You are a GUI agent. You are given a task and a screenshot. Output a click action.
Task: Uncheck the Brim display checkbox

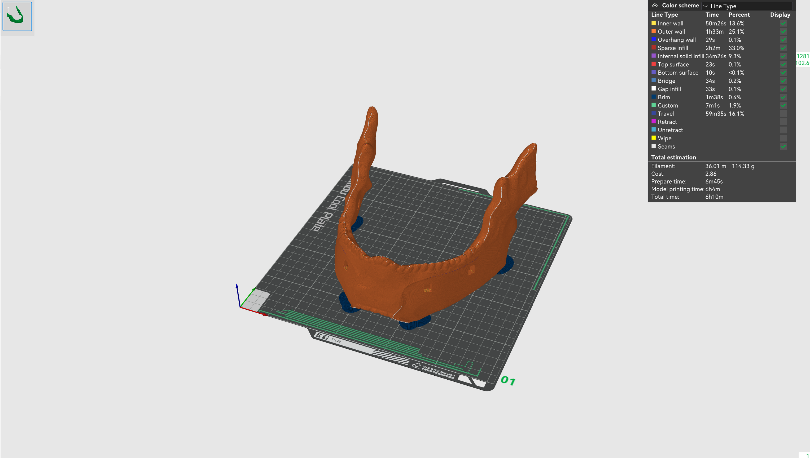(x=783, y=97)
